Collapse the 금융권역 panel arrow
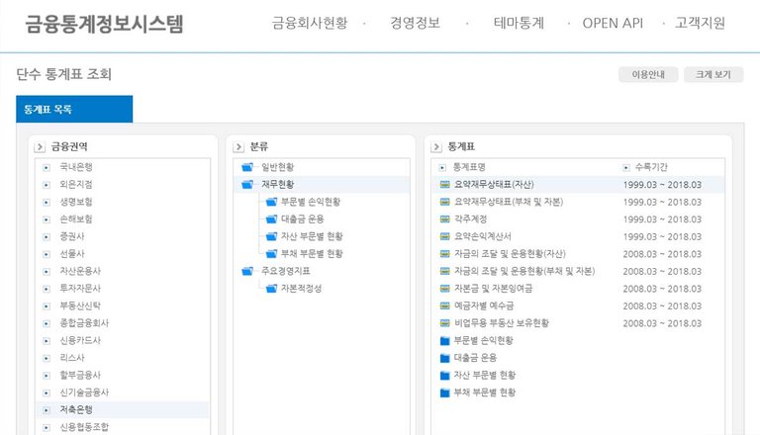 point(40,146)
